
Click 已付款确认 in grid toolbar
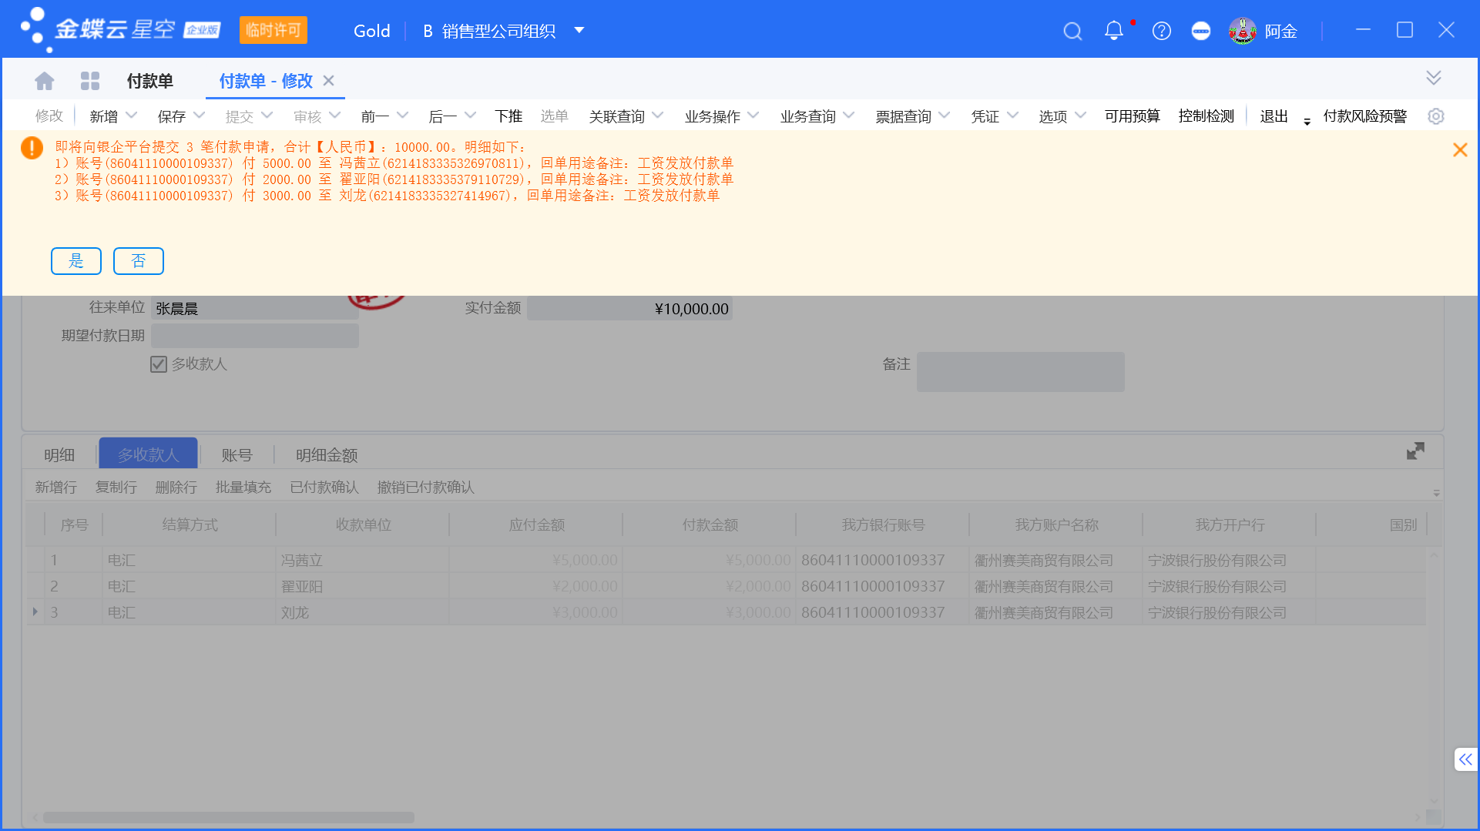click(x=324, y=487)
